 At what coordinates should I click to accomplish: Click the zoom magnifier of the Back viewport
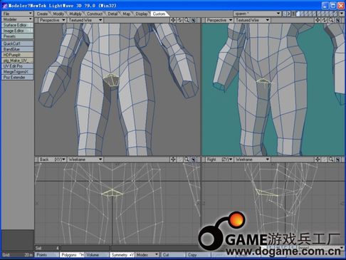coord(187,160)
